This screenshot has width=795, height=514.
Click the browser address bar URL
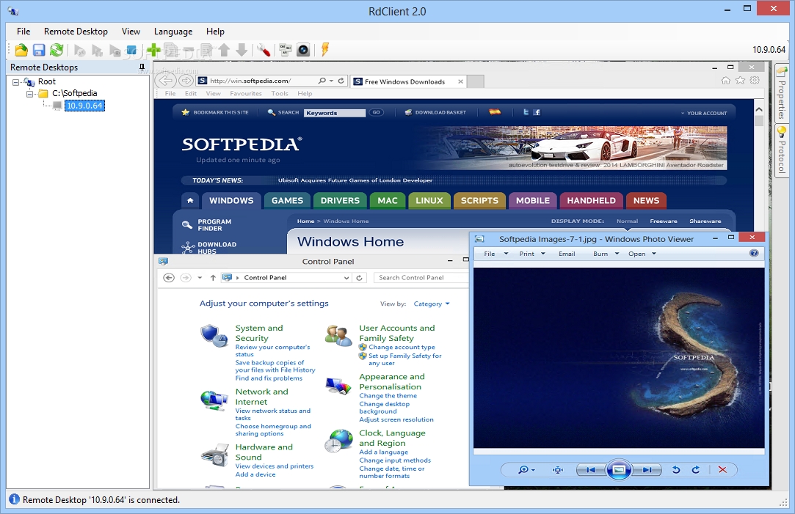(x=250, y=81)
